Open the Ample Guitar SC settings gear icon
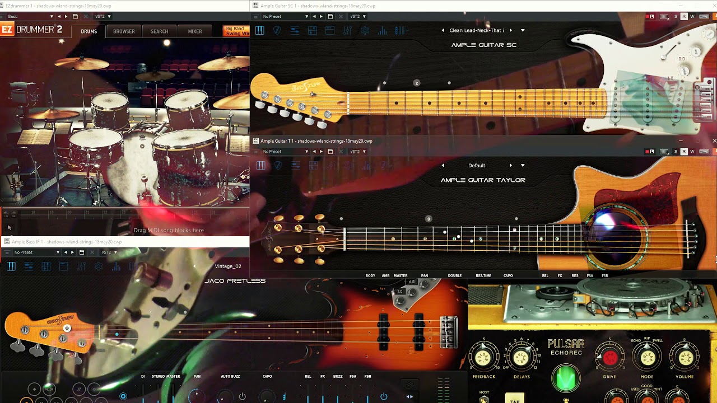This screenshot has width=717, height=403. point(365,31)
